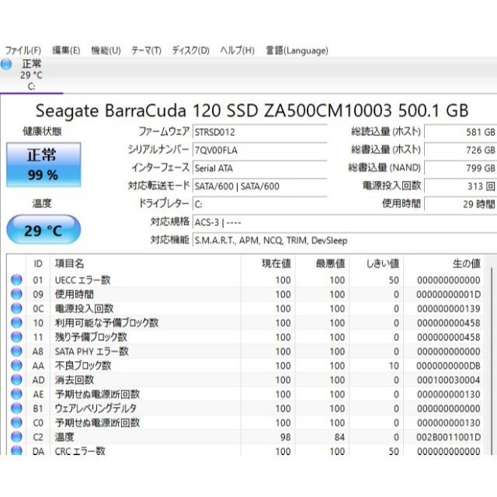Screen dimensions: 497x497
Task: Click the 項目名 column header
Action: [145, 263]
